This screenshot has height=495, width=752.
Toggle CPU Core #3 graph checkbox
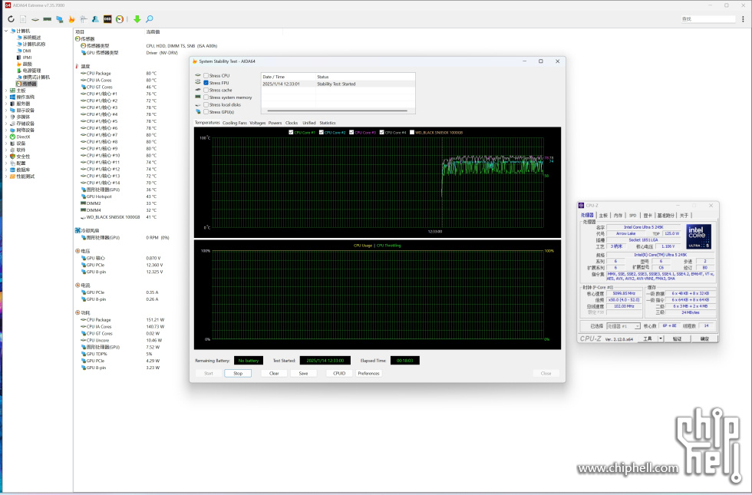click(351, 132)
